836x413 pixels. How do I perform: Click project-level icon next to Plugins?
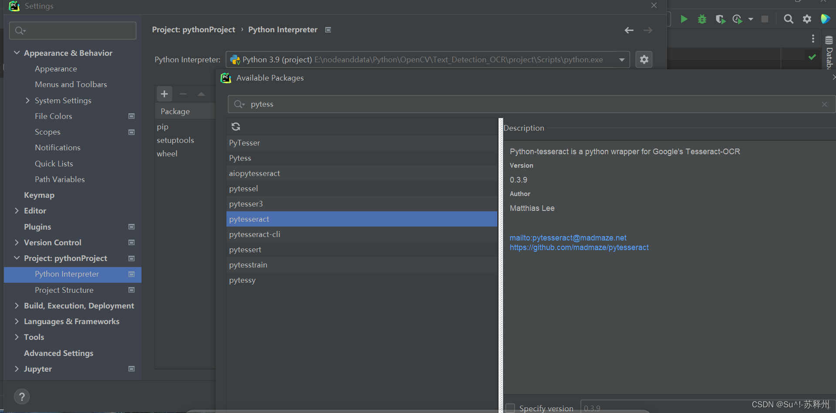[x=131, y=227]
